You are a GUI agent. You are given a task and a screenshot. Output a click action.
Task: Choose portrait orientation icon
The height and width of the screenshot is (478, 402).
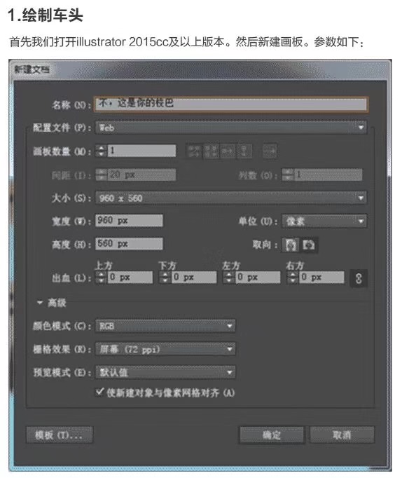pos(291,245)
